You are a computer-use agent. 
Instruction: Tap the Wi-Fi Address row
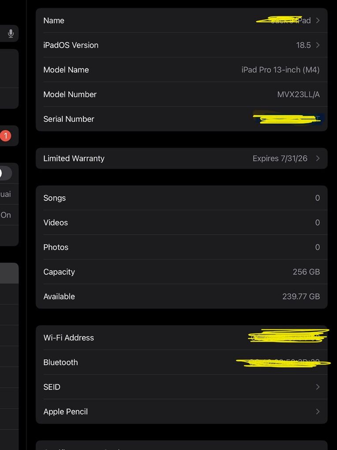point(181,338)
